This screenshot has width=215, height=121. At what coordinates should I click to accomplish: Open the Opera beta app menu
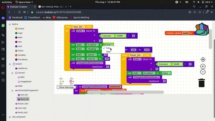tap(24, 2)
